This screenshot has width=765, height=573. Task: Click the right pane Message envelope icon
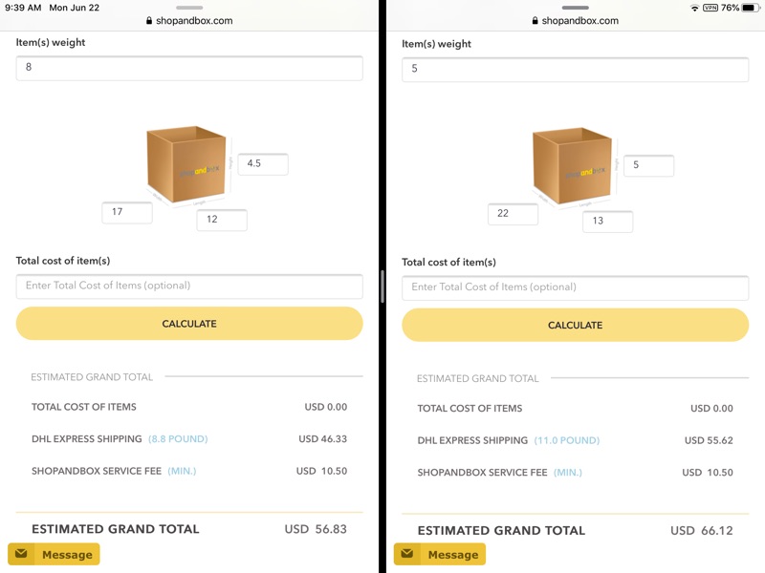tap(407, 554)
